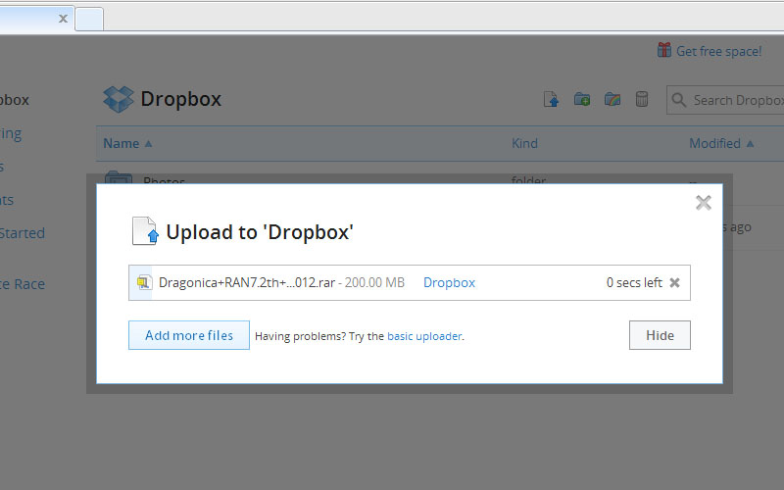Click the Dropbox destination link in the upload row
The height and width of the screenshot is (490, 784).
click(449, 282)
